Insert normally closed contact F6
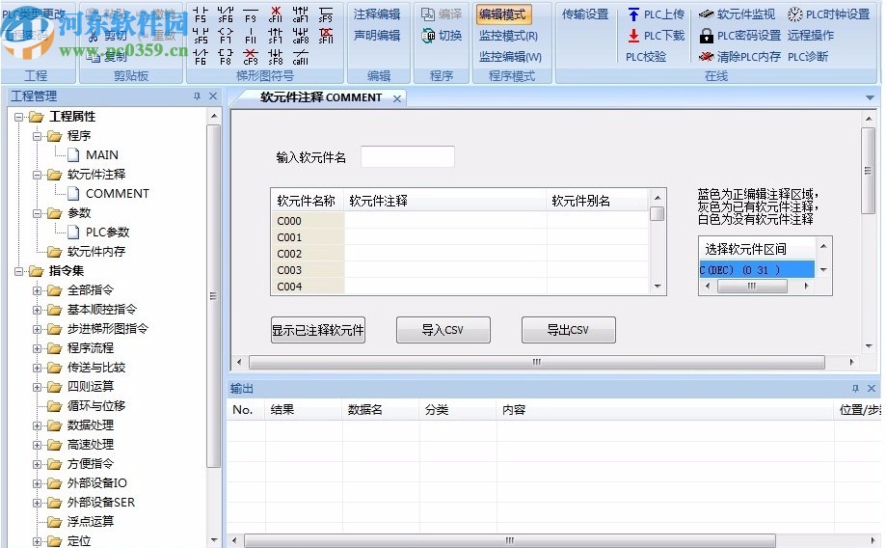Viewport: 886px width, 548px height. [x=201, y=57]
